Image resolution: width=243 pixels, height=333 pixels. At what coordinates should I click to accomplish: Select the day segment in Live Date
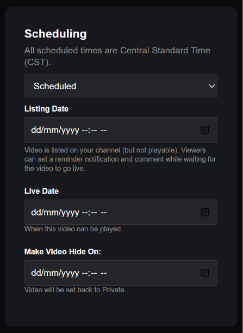click(x=35, y=212)
